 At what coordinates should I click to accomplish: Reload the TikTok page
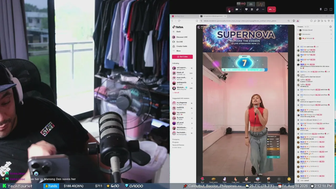(x=179, y=21)
